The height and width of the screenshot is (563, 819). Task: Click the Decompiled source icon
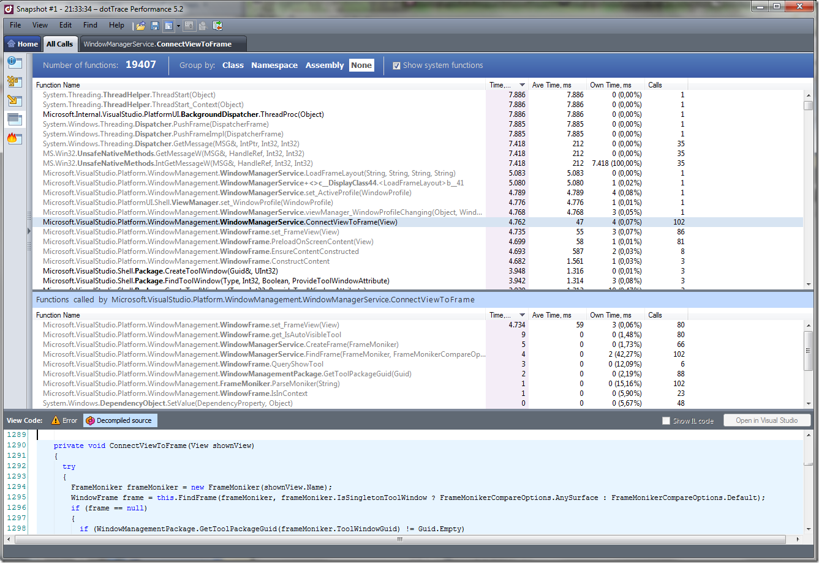90,420
